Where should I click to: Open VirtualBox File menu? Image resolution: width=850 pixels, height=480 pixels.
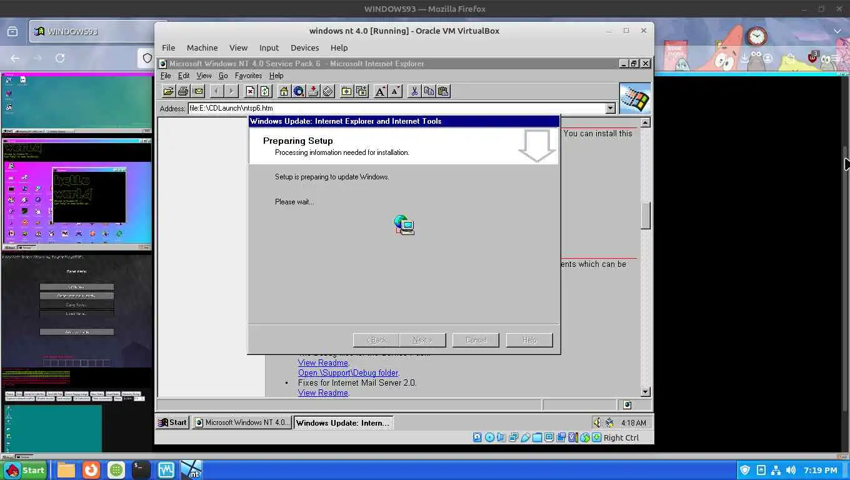pyautogui.click(x=168, y=47)
